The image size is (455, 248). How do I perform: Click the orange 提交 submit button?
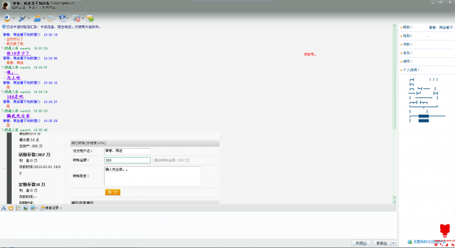click(112, 192)
